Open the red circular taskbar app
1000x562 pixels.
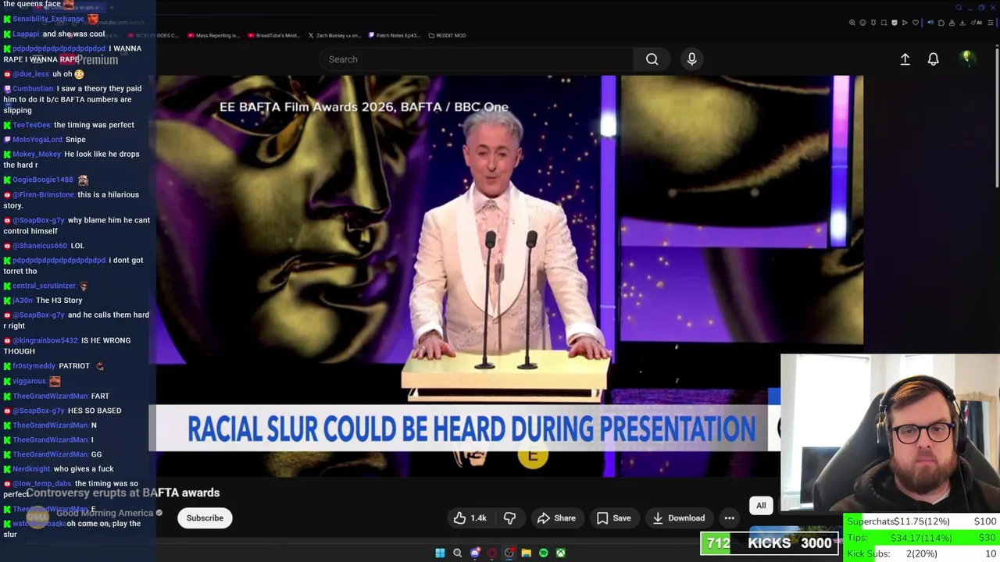(x=491, y=553)
